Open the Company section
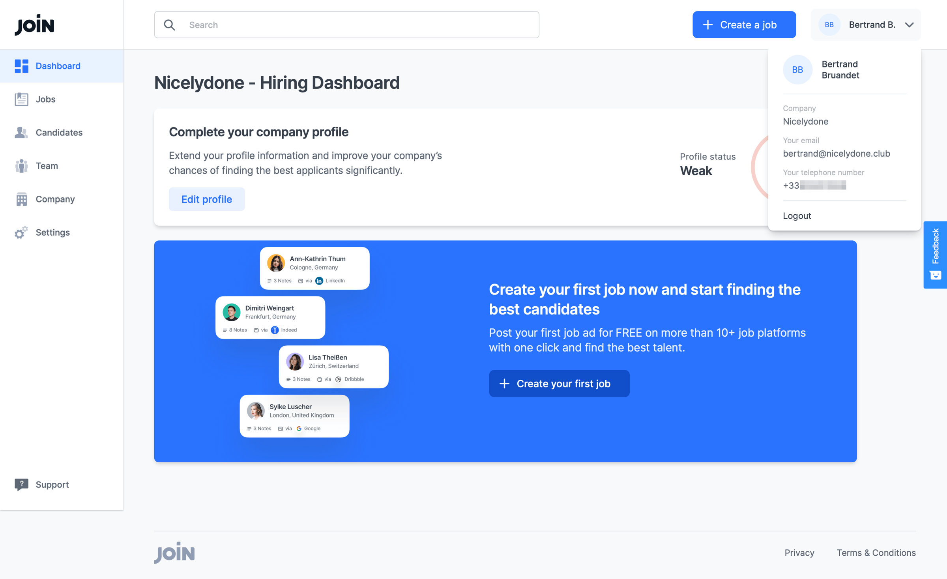The height and width of the screenshot is (579, 947). [62, 199]
